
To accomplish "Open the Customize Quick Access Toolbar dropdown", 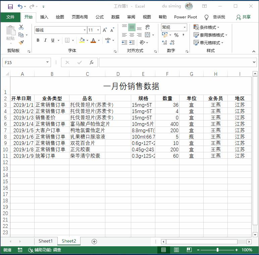I will (x=43, y=7).
